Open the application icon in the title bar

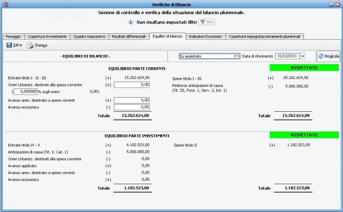coord(5,4)
